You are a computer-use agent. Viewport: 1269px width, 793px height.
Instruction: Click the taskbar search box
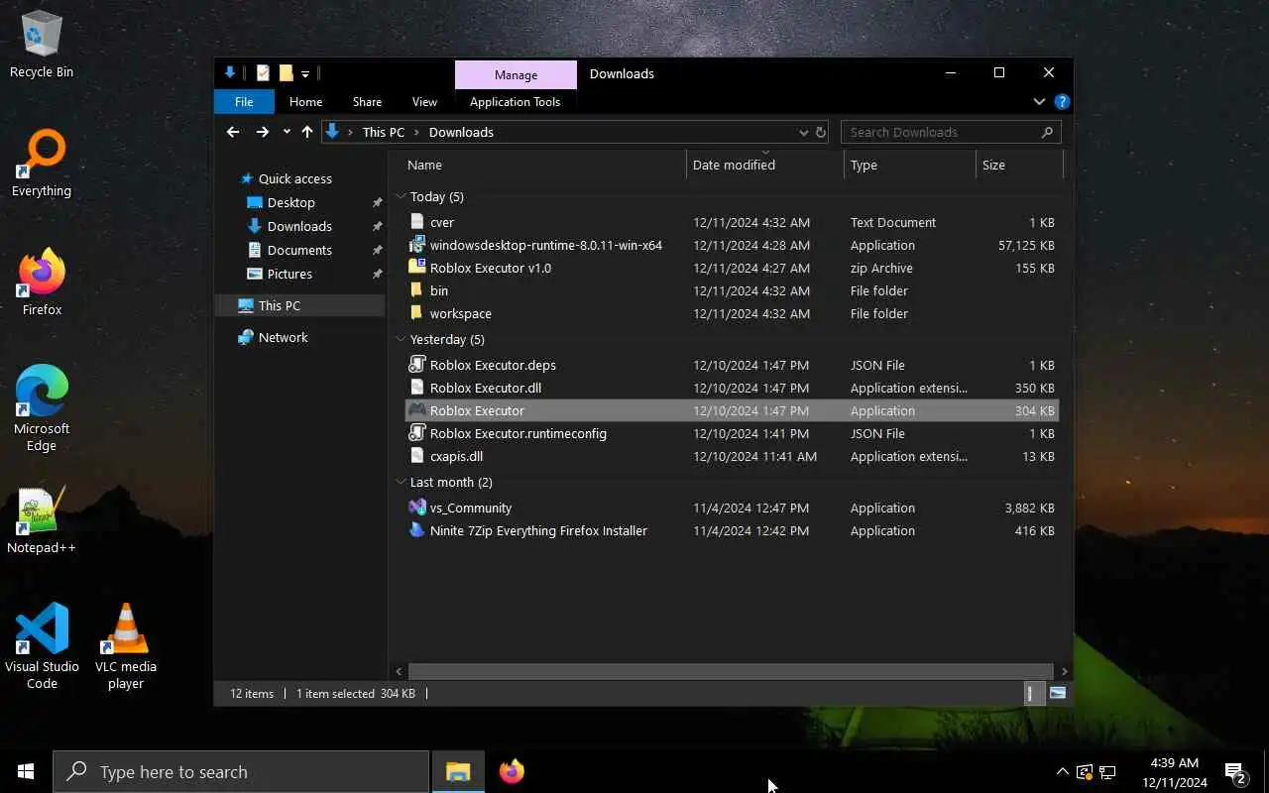click(241, 771)
